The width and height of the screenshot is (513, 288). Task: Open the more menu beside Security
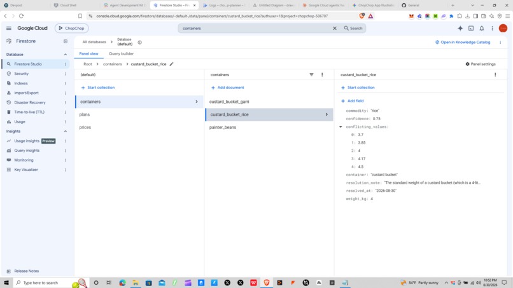66,74
